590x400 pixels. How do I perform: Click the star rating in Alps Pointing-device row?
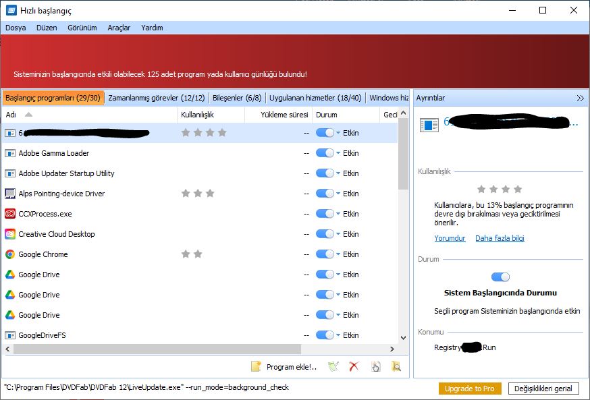198,194
